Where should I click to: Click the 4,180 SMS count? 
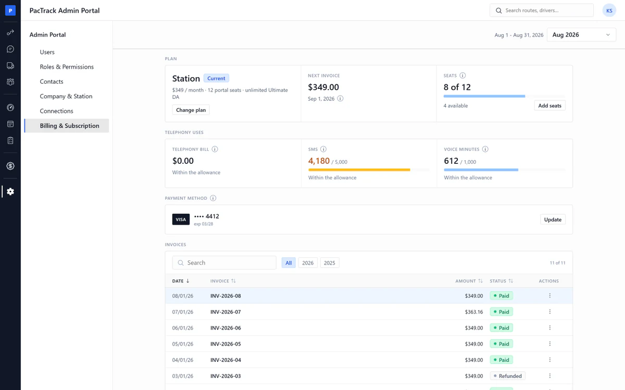pyautogui.click(x=319, y=161)
